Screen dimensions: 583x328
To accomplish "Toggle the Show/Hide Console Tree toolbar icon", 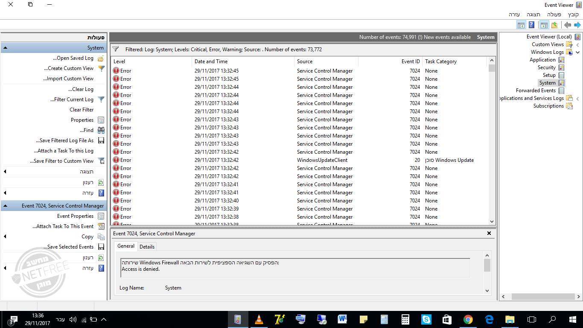I will click(x=544, y=25).
